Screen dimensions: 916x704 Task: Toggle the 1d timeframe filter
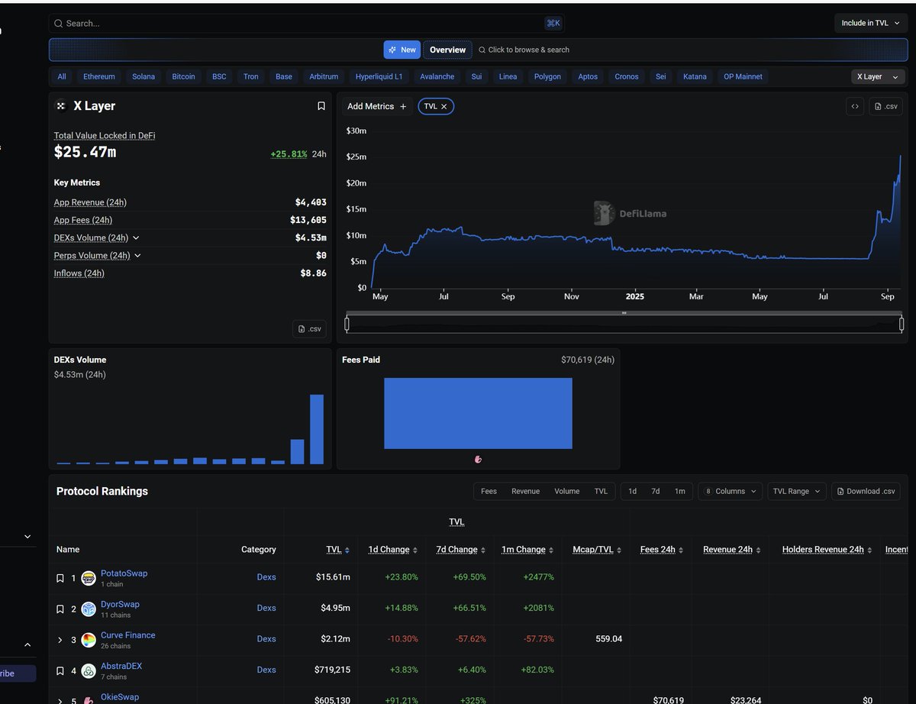pyautogui.click(x=632, y=491)
